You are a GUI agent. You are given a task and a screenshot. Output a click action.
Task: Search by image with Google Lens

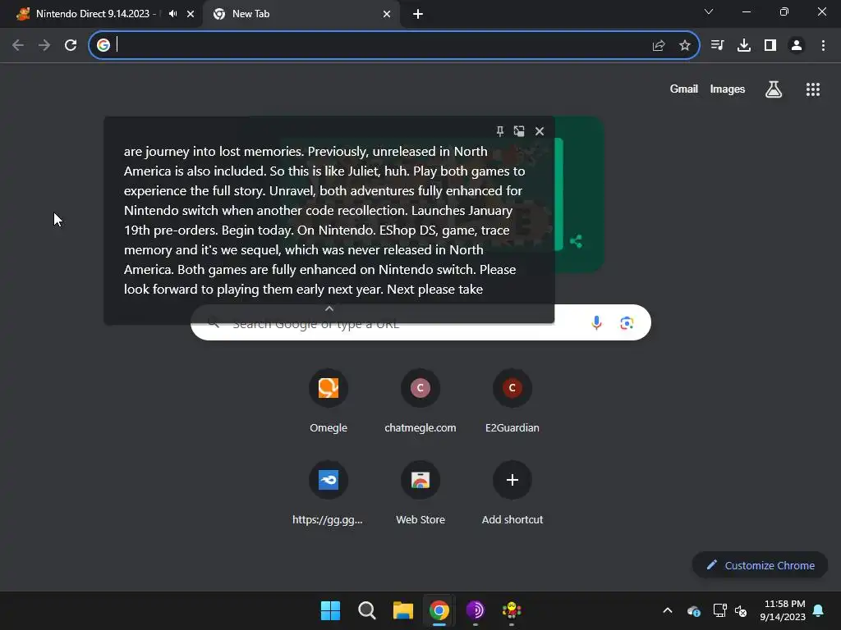(627, 322)
